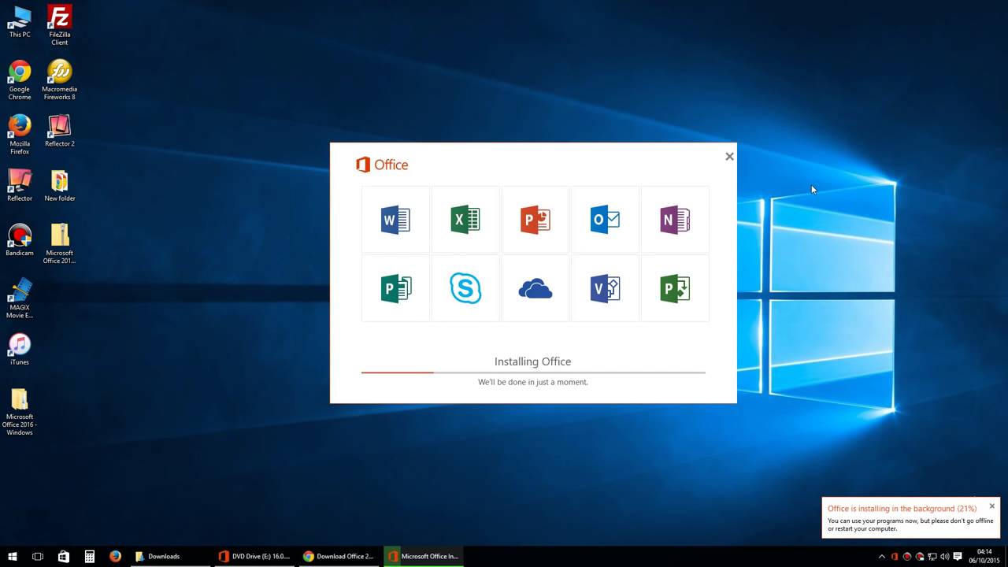The height and width of the screenshot is (567, 1008).
Task: Show hidden system tray icons
Action: [881, 557]
